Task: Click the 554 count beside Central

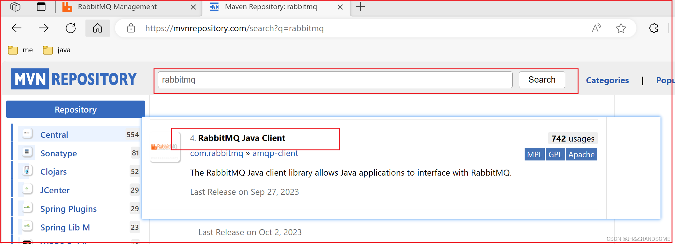Action: pos(133,135)
